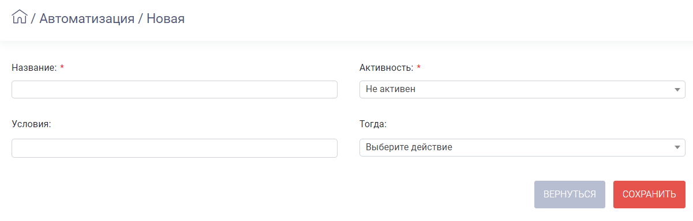Click the red asterisk after Название
Image resolution: width=693 pixels, height=221 pixels.
click(x=62, y=67)
